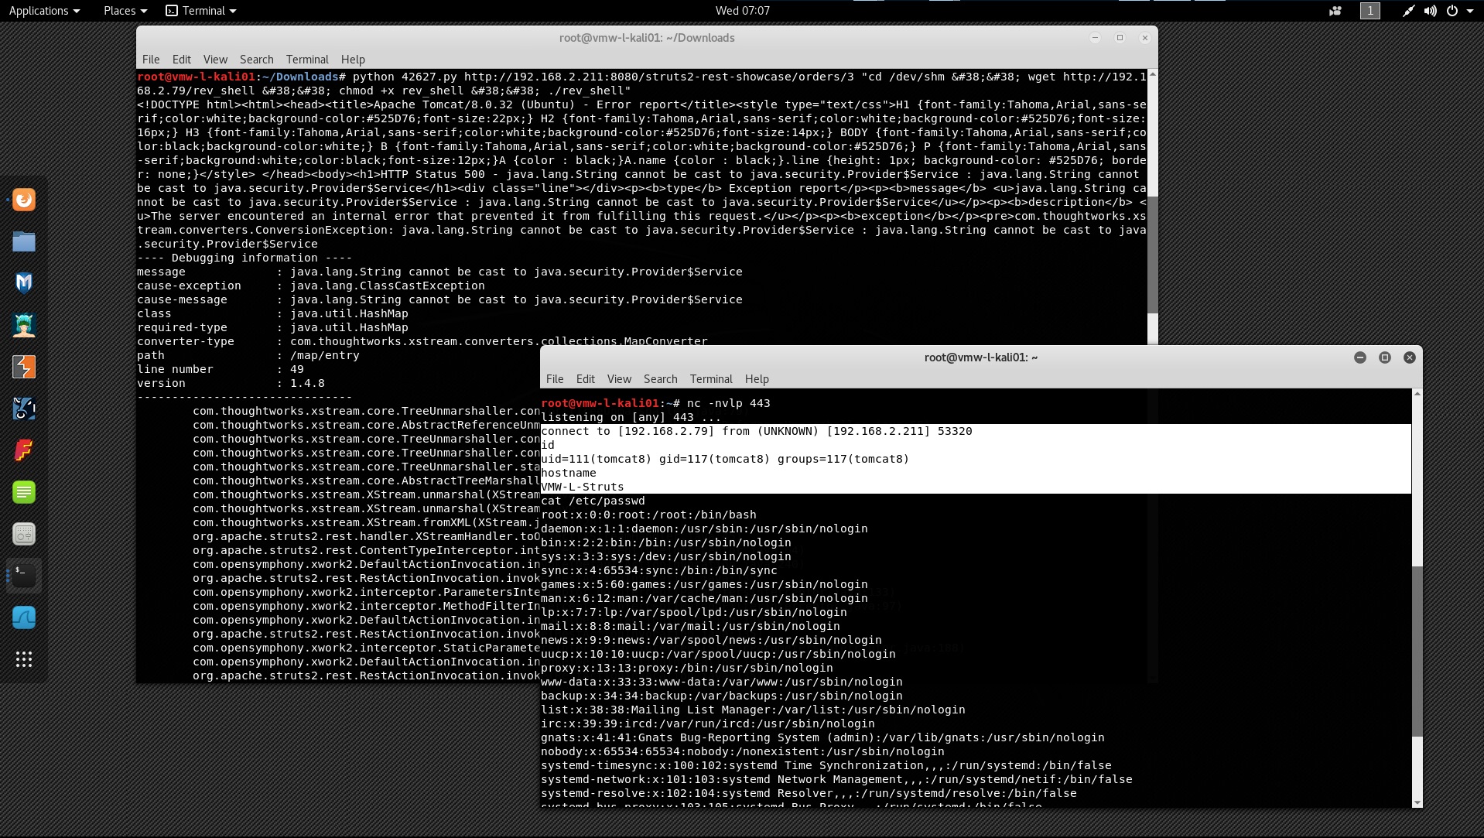The image size is (1484, 838).
Task: Click the 'line number : 49' debug line
Action: click(x=221, y=369)
